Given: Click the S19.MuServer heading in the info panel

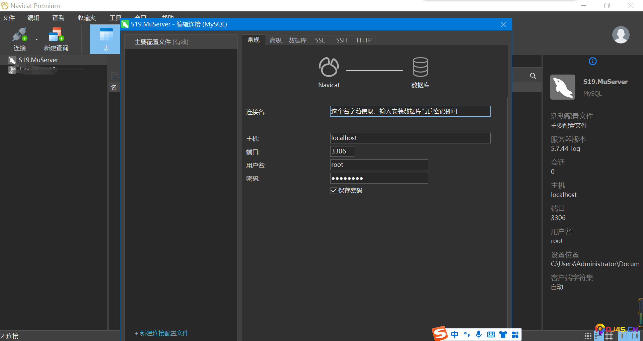Looking at the screenshot, I should point(605,82).
